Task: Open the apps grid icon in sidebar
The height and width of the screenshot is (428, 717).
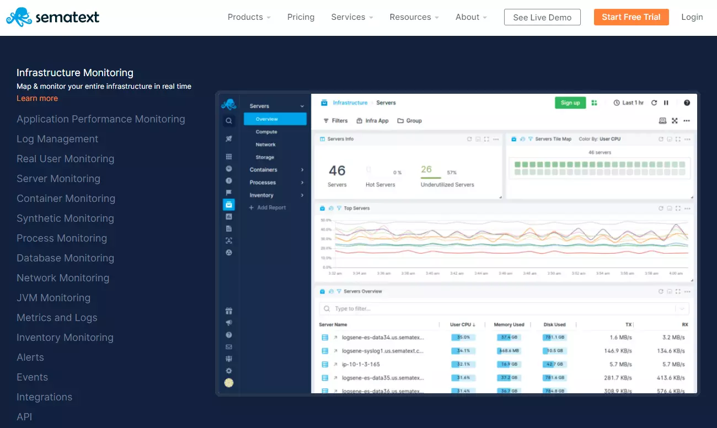Action: (229, 157)
